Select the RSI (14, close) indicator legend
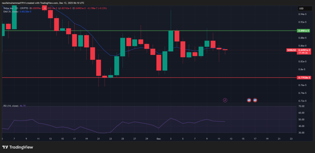The height and width of the screenshot is (153, 315). pyautogui.click(x=10, y=106)
